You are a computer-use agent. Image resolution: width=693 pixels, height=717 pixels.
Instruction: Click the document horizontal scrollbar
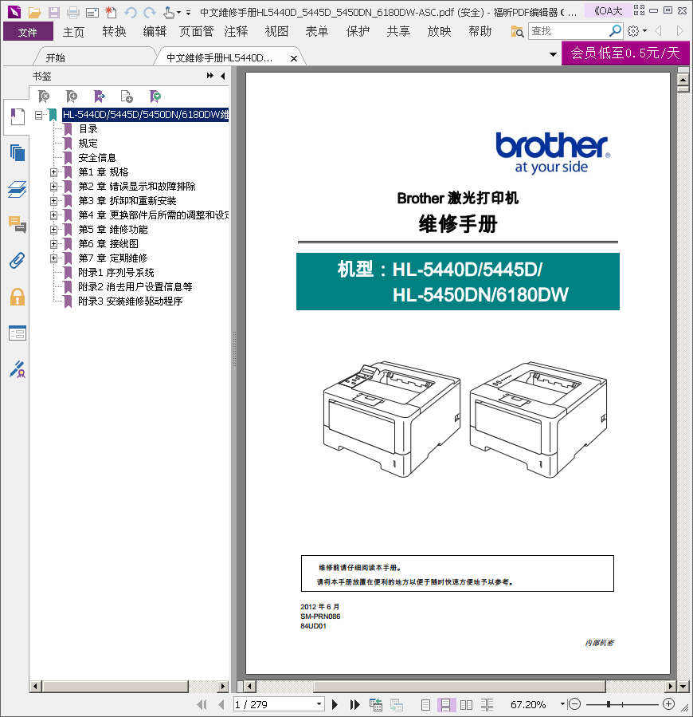click(459, 687)
